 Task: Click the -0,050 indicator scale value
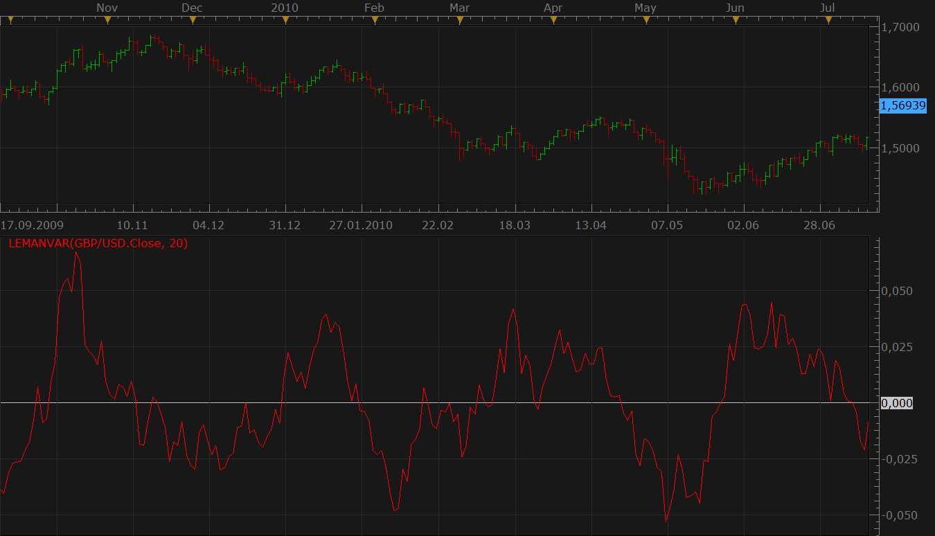point(896,515)
